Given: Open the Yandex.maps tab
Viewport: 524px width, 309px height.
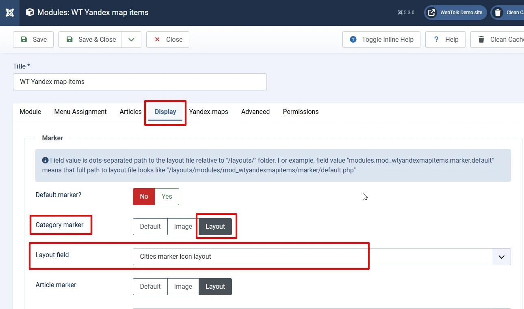Looking at the screenshot, I should click(208, 112).
